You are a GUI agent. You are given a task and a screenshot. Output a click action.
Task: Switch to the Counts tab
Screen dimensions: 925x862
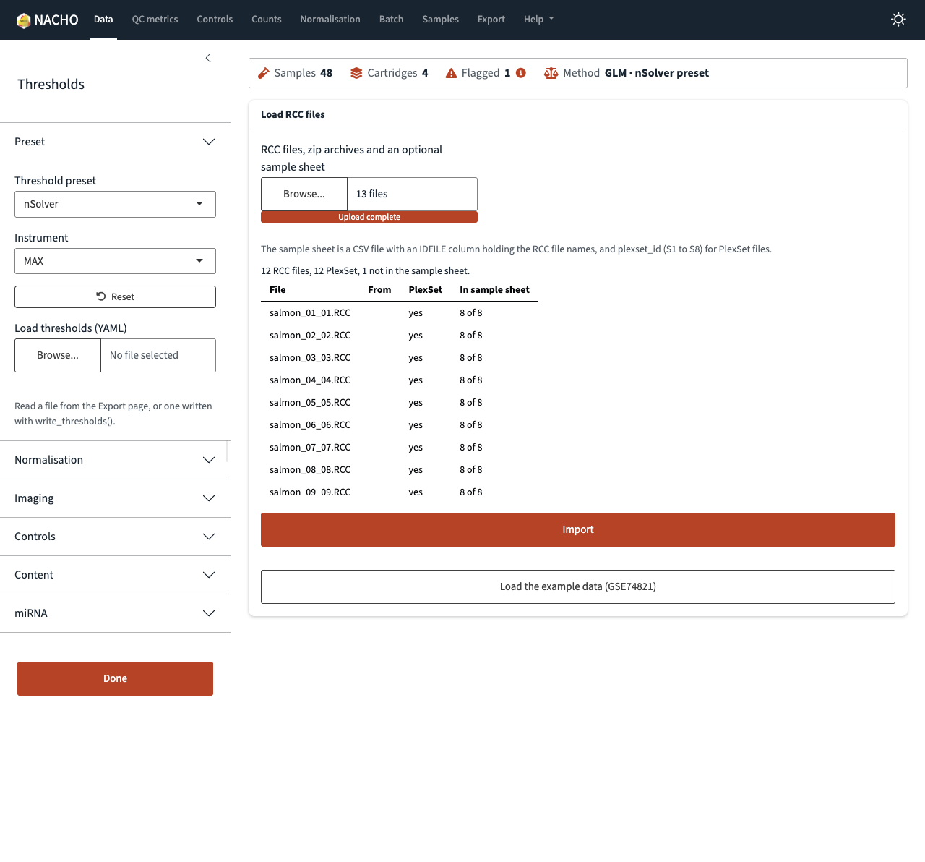point(267,20)
